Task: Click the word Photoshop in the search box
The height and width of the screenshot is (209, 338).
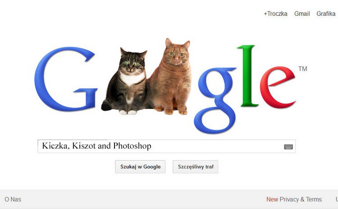Action: [132, 146]
